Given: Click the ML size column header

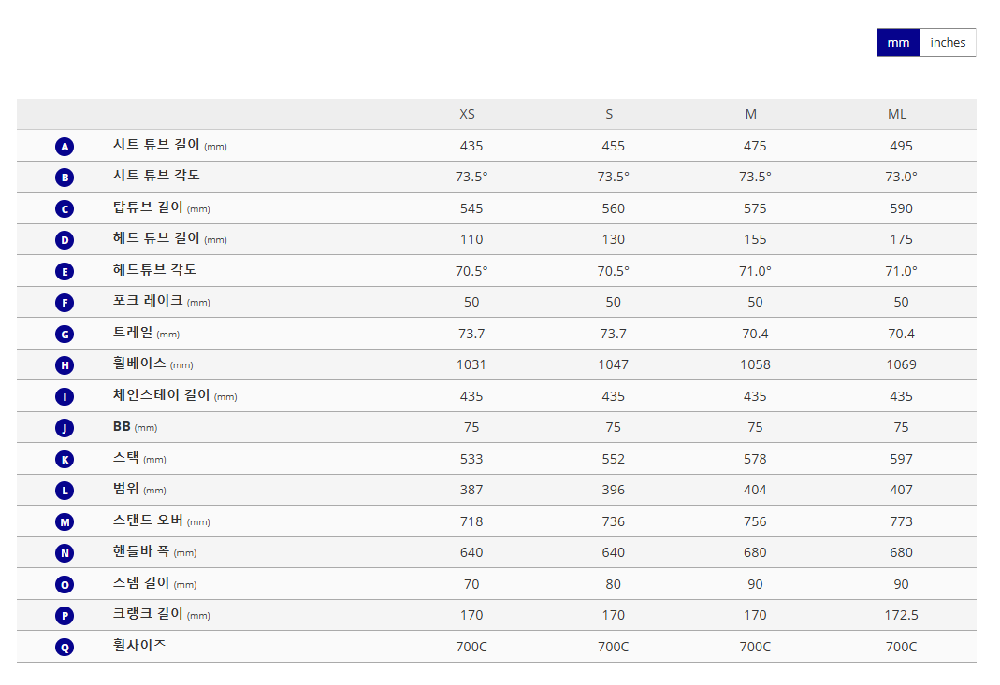Looking at the screenshot, I should pyautogui.click(x=897, y=114).
